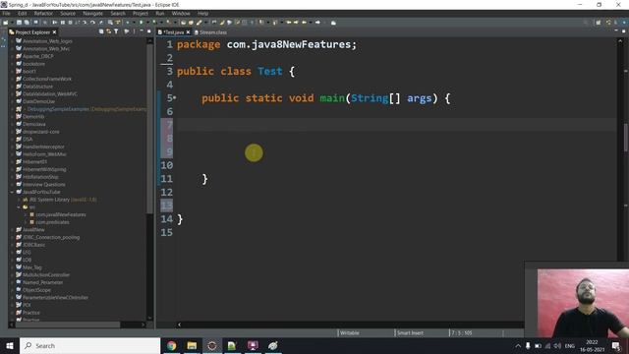Image resolution: width=629 pixels, height=354 pixels.
Task: Click the Project Explorer horizontal scrollbar
Action: 68,324
